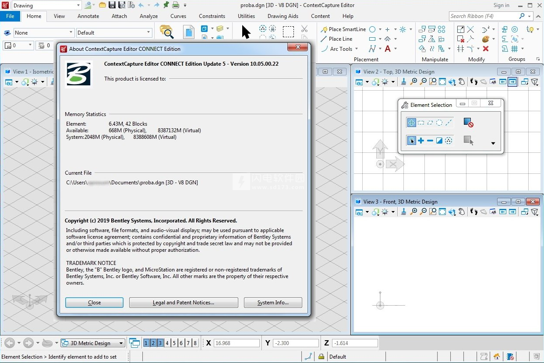Activate Window Area in View 2
The width and height of the screenshot is (544, 363).
(433, 82)
